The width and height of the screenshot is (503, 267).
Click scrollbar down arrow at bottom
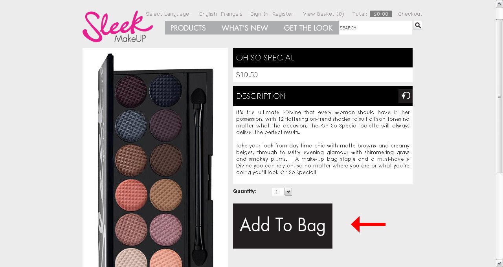[x=499, y=263]
